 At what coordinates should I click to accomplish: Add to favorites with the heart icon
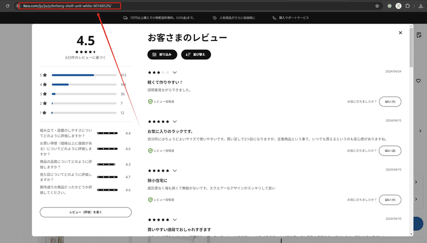418,80
